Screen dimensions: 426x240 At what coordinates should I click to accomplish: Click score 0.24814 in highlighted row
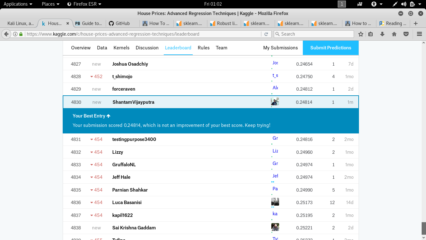(x=304, y=102)
